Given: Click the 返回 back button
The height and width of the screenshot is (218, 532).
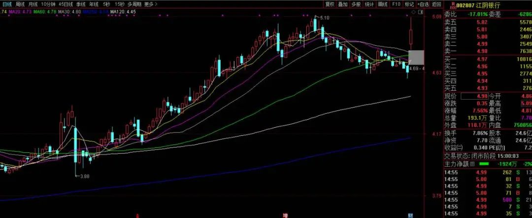Looking at the screenshot, I should (436, 4).
